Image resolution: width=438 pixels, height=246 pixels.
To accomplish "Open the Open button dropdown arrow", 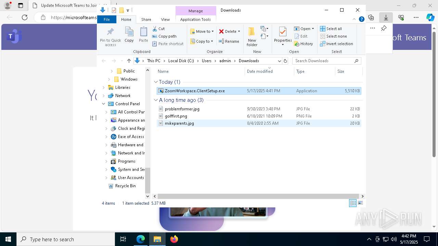I will pyautogui.click(x=313, y=29).
